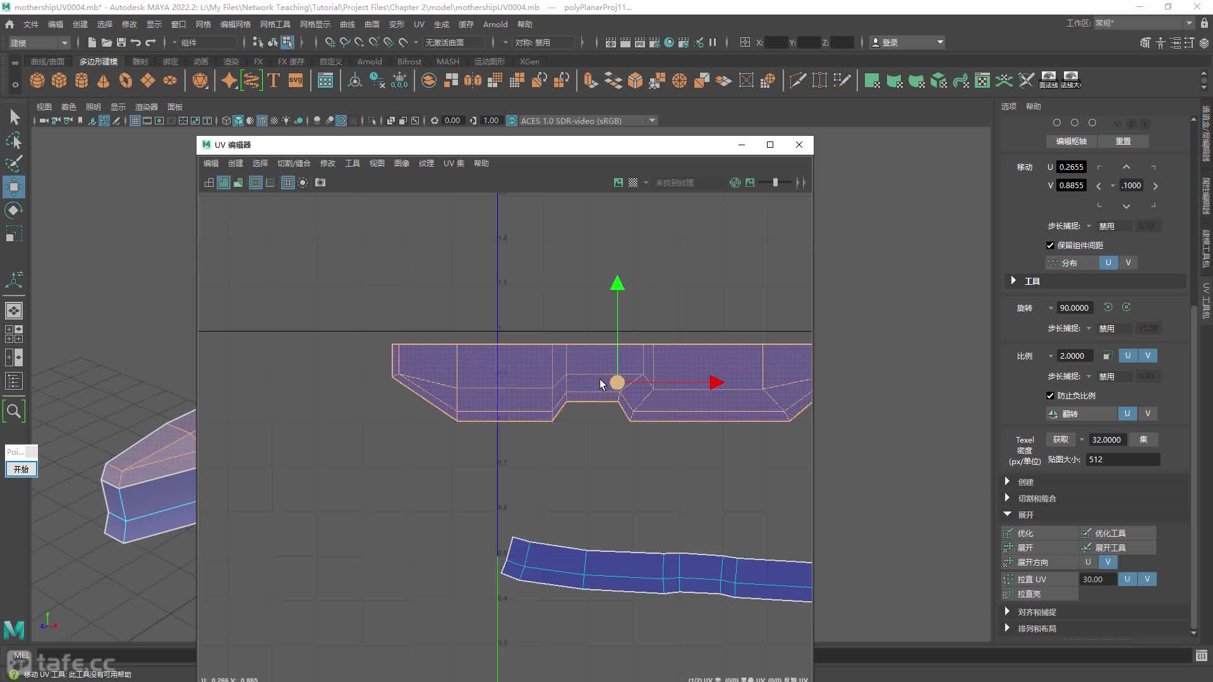Click the Edit Pivot button
Image resolution: width=1213 pixels, height=682 pixels.
coord(1071,141)
